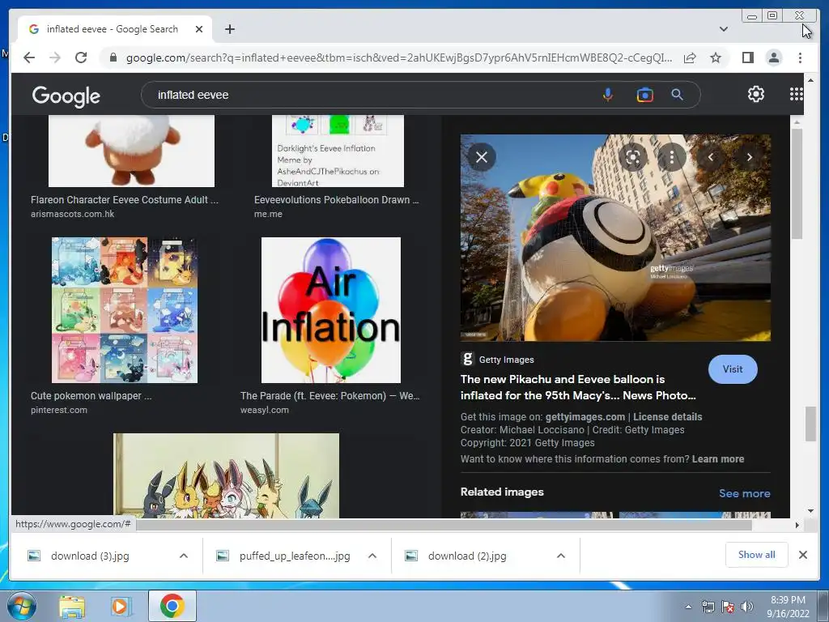
Task: Close the image preview panel
Action: click(481, 157)
